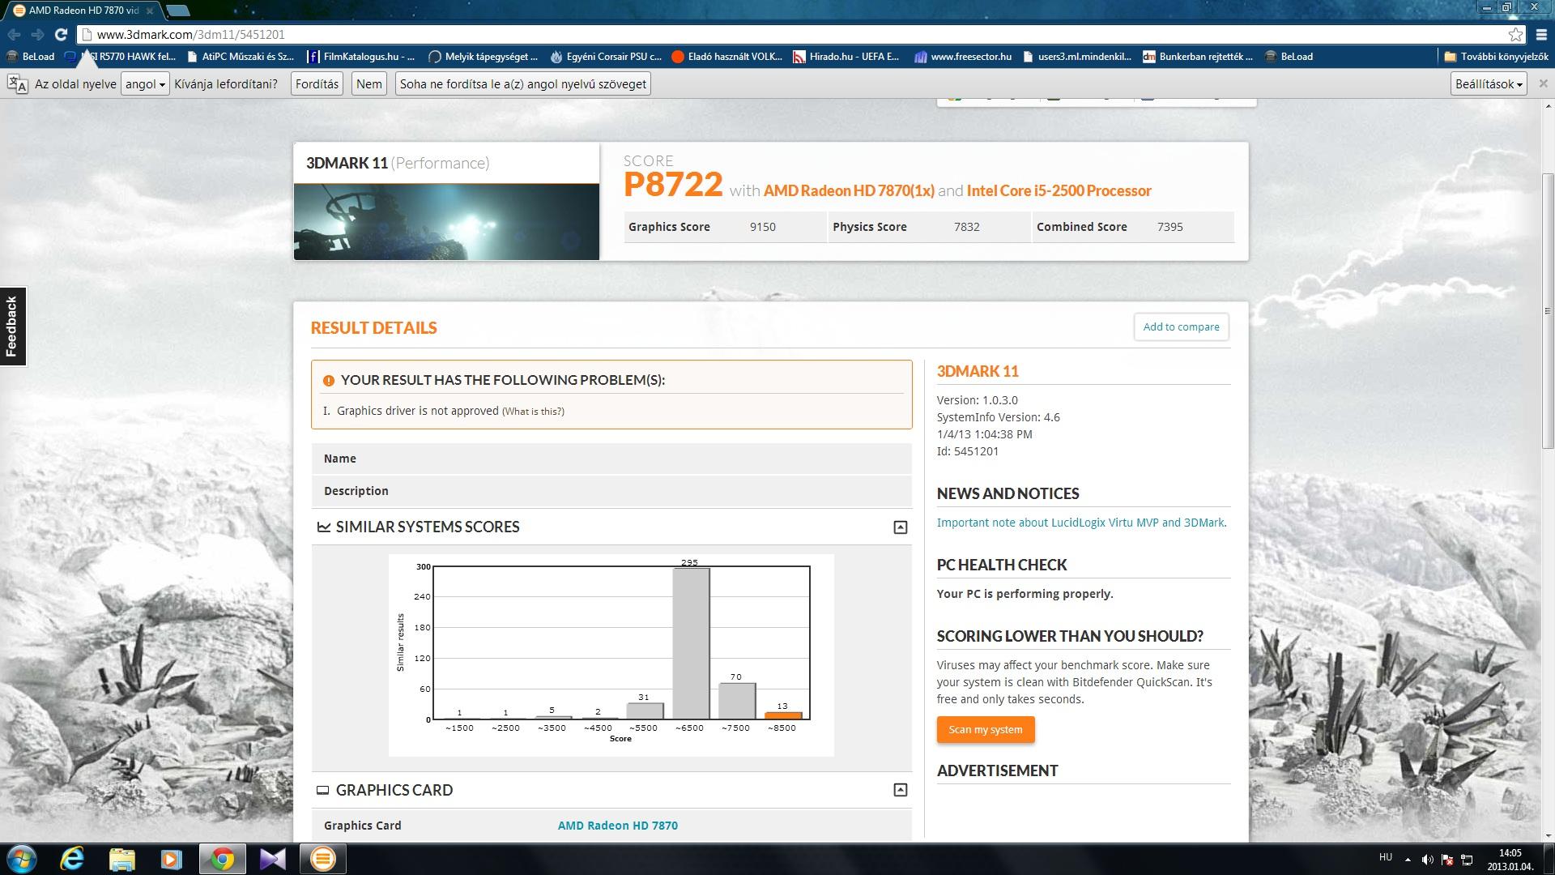1555x875 pixels.
Task: Open the angol language dropdown
Action: pyautogui.click(x=145, y=84)
